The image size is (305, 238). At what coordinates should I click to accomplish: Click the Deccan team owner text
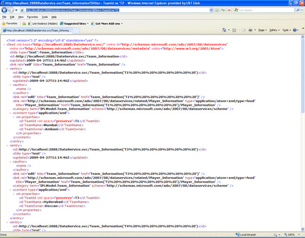[x=51, y=206]
